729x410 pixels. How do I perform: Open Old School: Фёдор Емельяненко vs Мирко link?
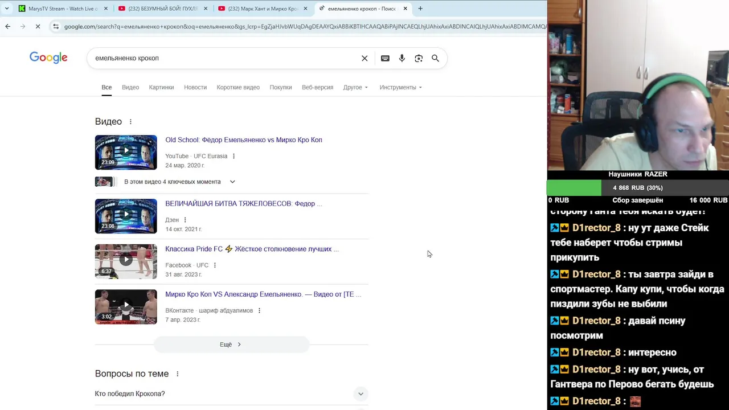pyautogui.click(x=244, y=140)
